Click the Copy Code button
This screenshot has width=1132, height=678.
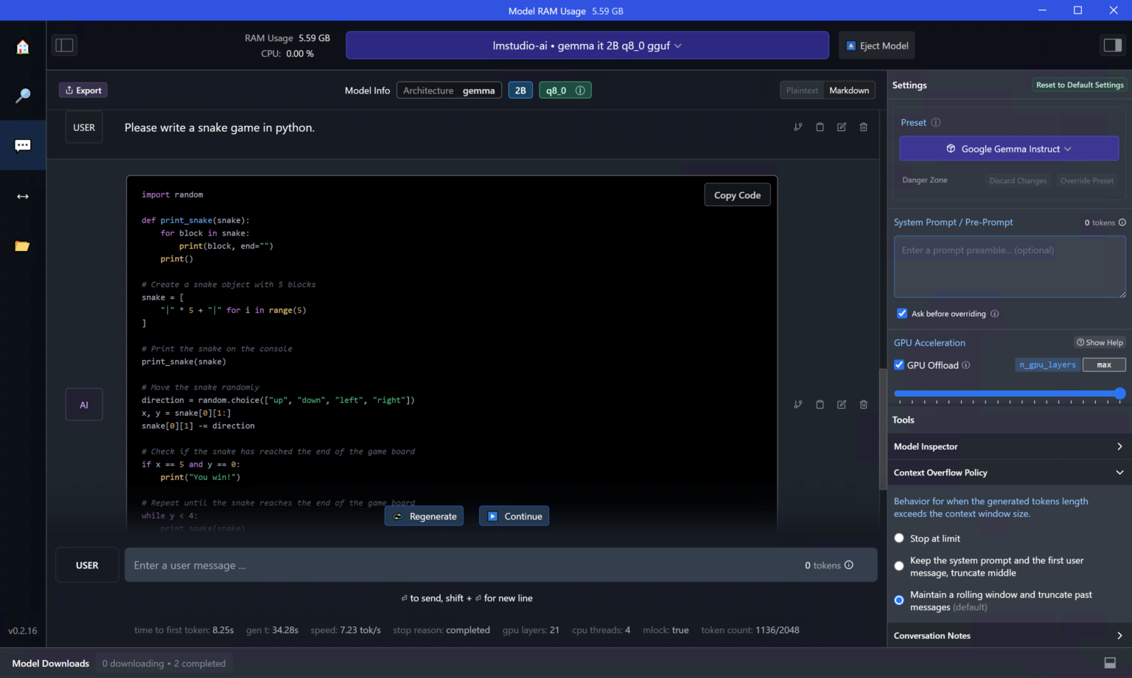737,195
